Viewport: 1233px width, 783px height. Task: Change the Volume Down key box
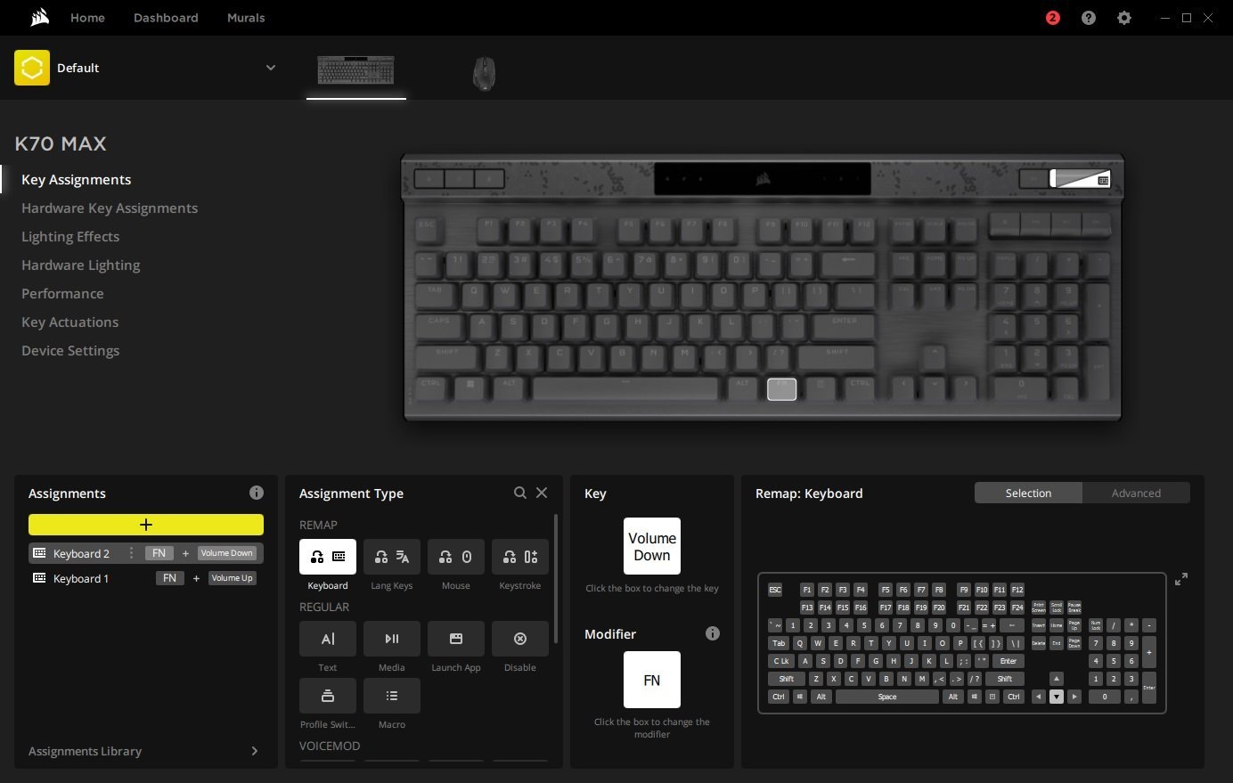pyautogui.click(x=652, y=546)
